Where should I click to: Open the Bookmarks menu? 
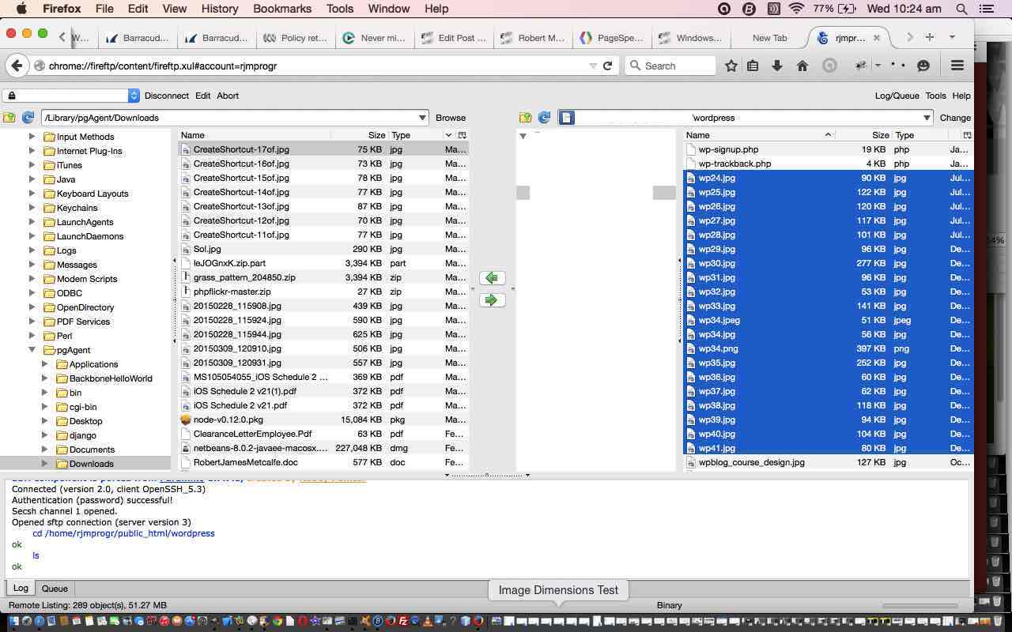coord(281,9)
